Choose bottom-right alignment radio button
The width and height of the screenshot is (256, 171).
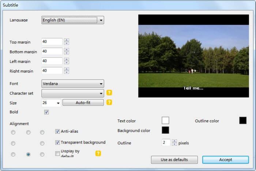[42, 154]
